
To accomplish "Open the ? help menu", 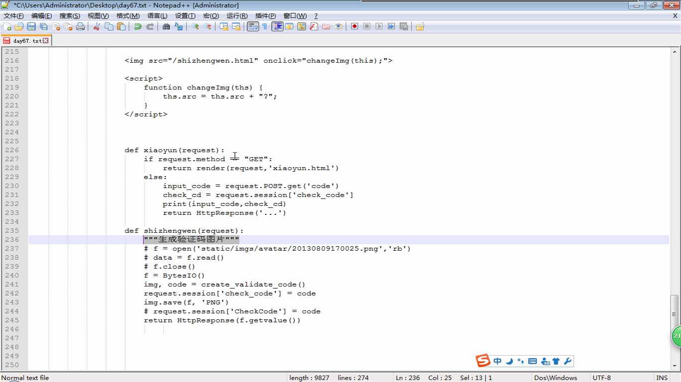I will [316, 16].
